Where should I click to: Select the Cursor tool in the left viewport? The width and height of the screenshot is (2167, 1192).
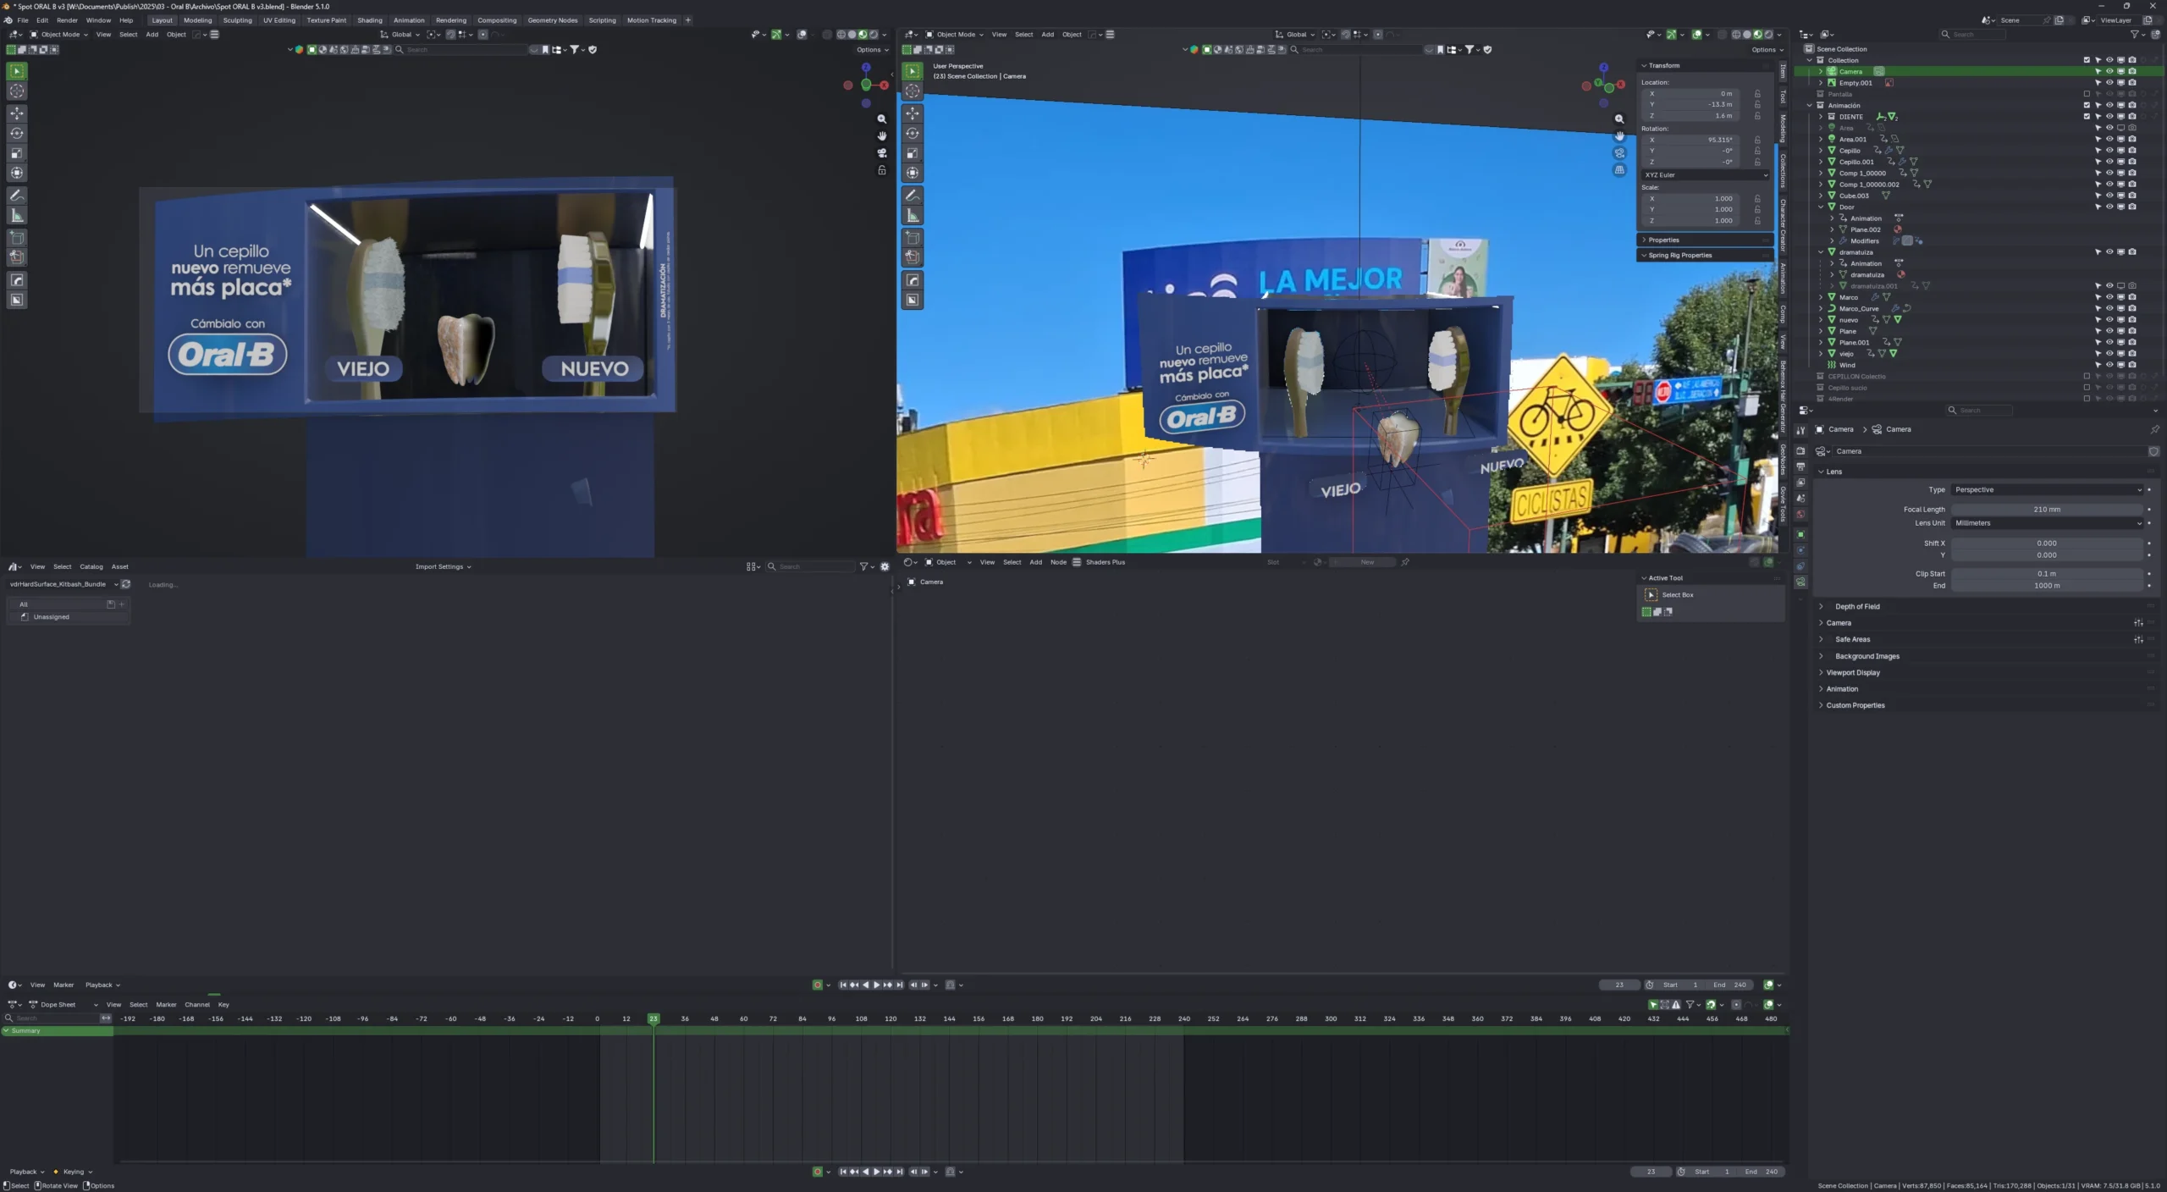17,91
